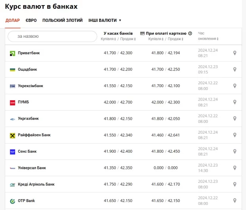Click the Oschadbank logo icon
Viewport: 246px width, 210px height.
point(12,70)
